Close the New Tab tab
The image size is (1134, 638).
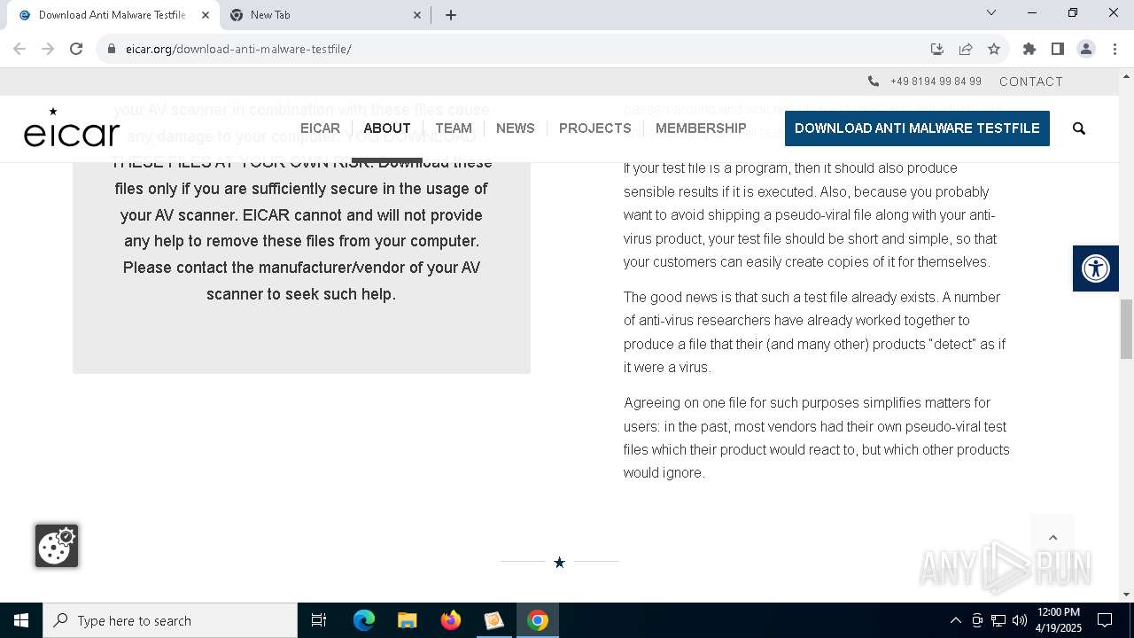417,15
